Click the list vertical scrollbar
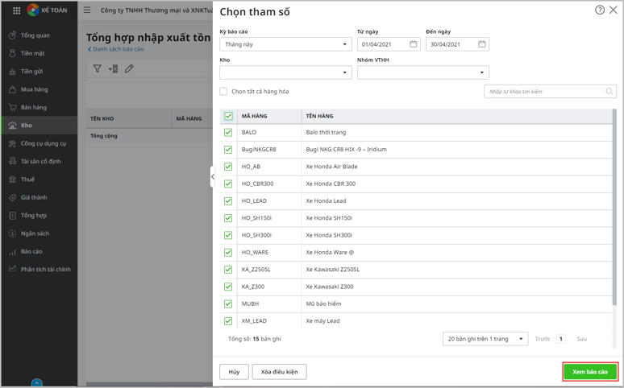Image resolution: width=624 pixels, height=388 pixels. click(x=614, y=207)
